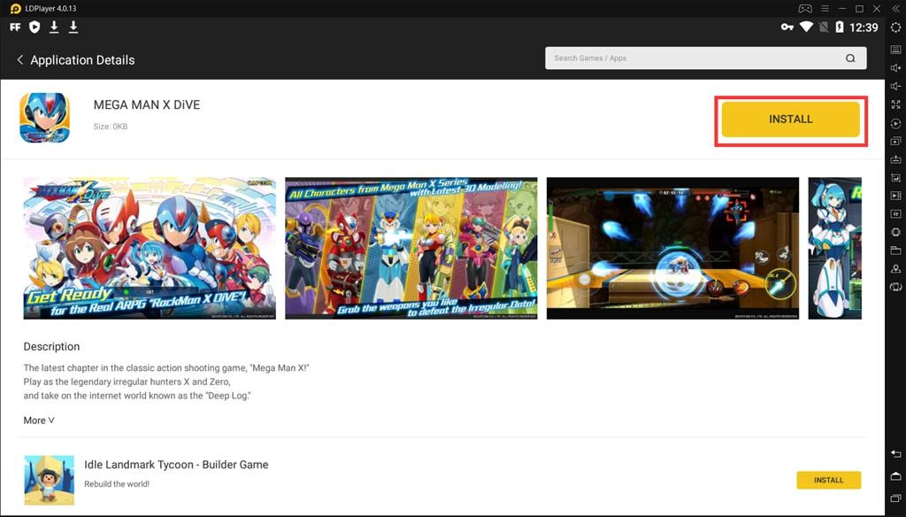The height and width of the screenshot is (517, 906).
Task: Open the hamburger menu in title bar
Action: 825,9
